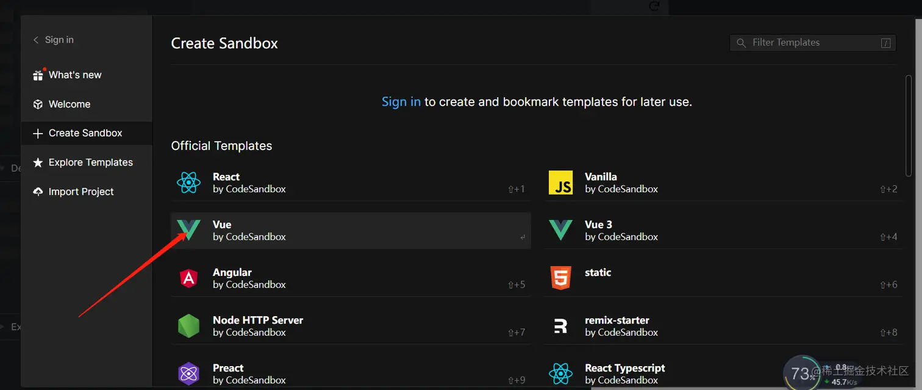Image resolution: width=922 pixels, height=390 pixels.
Task: Click the template list vertical scrollbar
Action: (909, 125)
